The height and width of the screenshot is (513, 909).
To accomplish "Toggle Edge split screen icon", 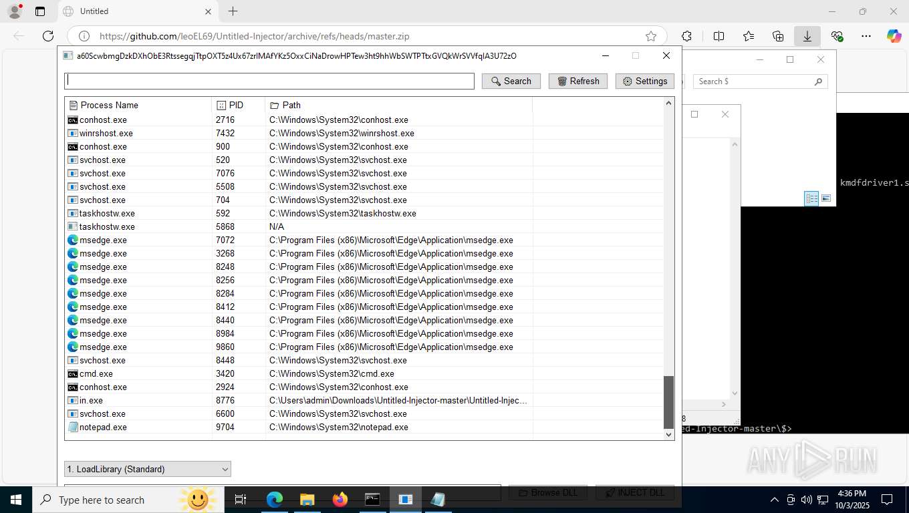I will click(x=719, y=36).
